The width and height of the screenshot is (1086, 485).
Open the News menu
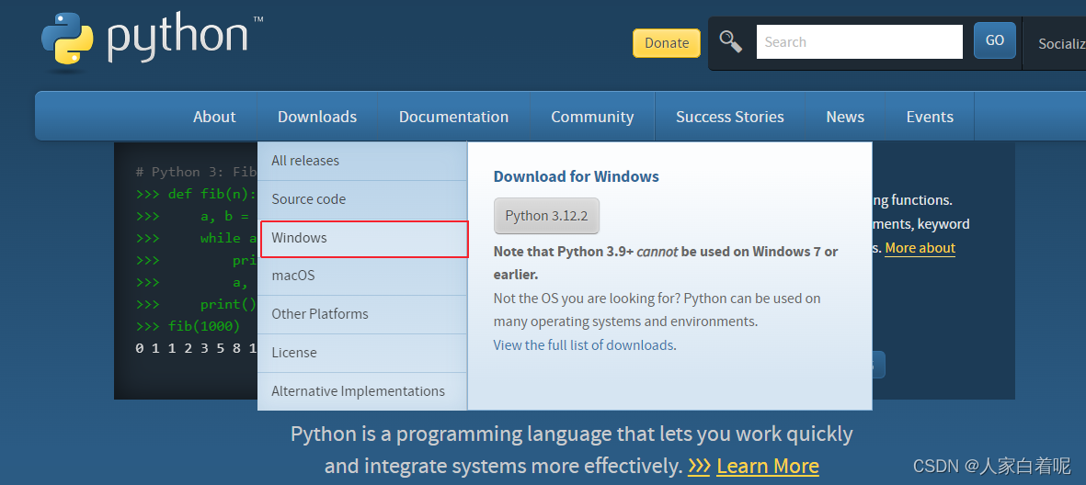(845, 117)
